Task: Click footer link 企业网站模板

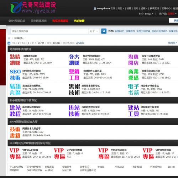Action: pyautogui.click(x=34, y=167)
